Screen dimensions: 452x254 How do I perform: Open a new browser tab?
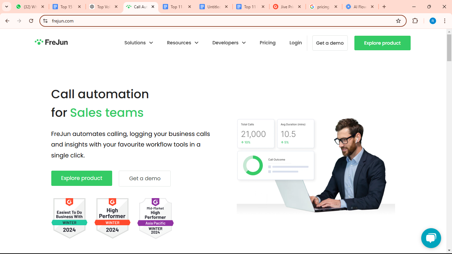coord(384,7)
